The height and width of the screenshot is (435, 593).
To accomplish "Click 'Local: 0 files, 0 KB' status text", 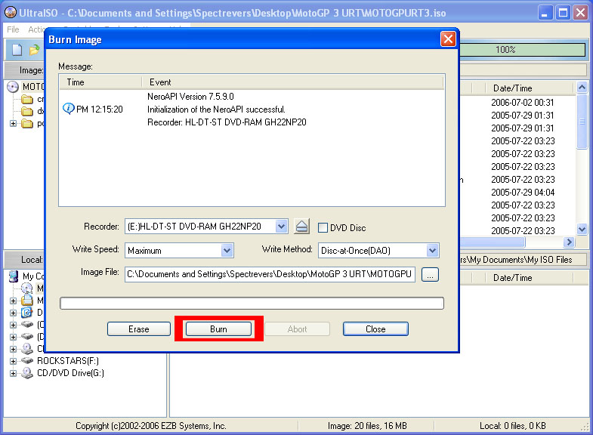I will coord(512,426).
